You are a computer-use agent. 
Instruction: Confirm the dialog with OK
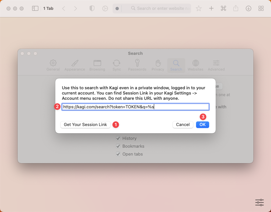click(202, 124)
